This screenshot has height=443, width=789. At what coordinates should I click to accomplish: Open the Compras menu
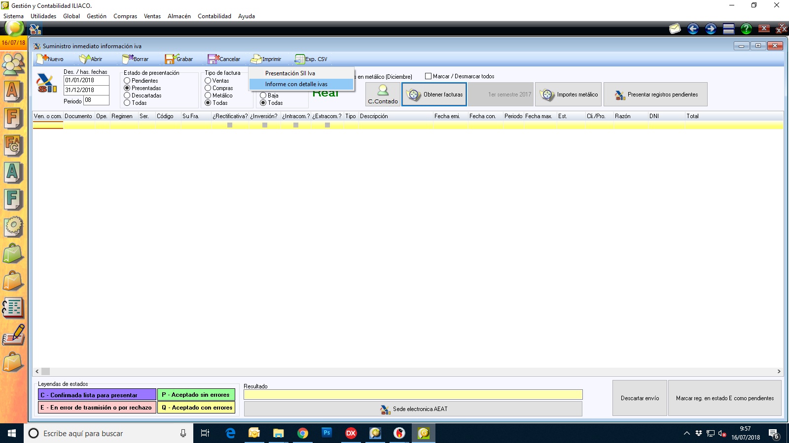tap(125, 16)
